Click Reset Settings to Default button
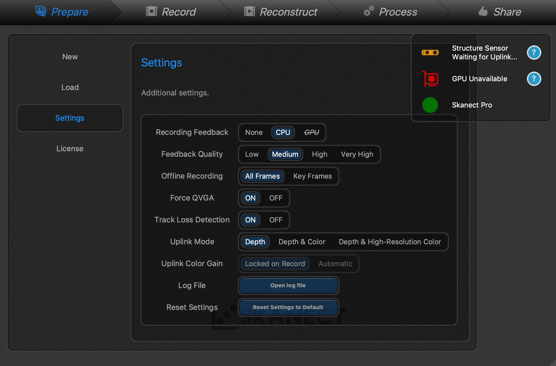The height and width of the screenshot is (366, 556). 288,307
